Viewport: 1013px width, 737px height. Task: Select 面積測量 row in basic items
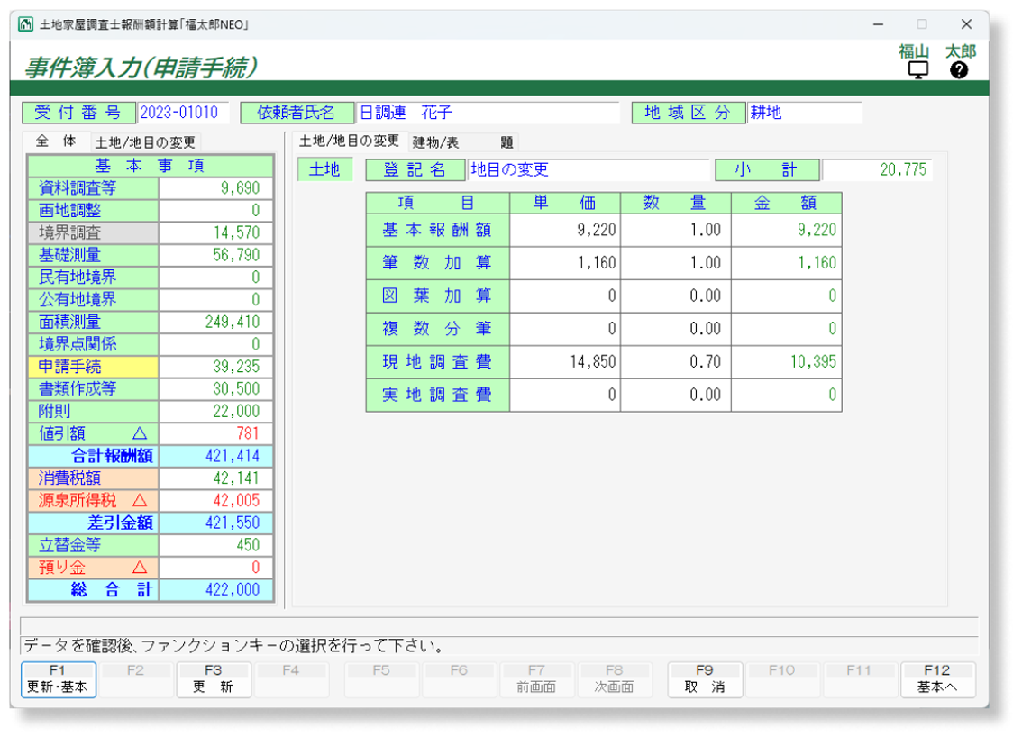point(93,322)
